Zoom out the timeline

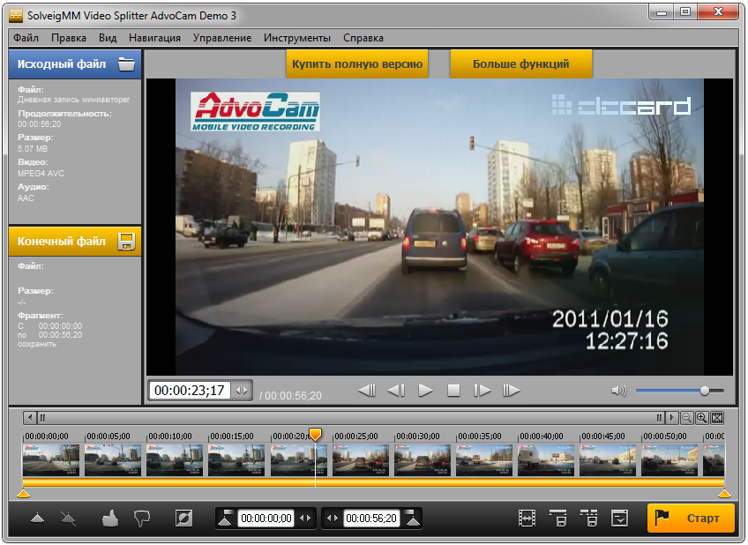pos(686,418)
